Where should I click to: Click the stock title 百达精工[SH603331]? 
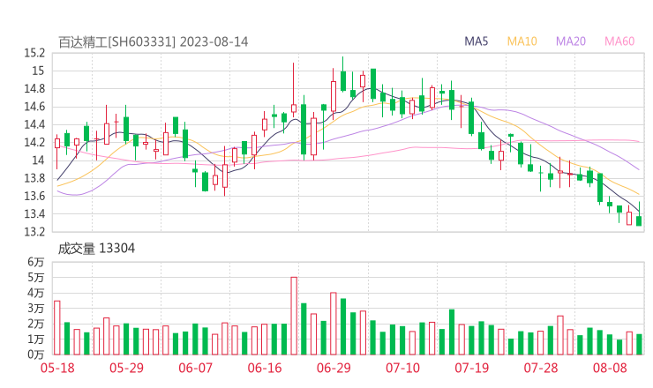click(x=117, y=42)
